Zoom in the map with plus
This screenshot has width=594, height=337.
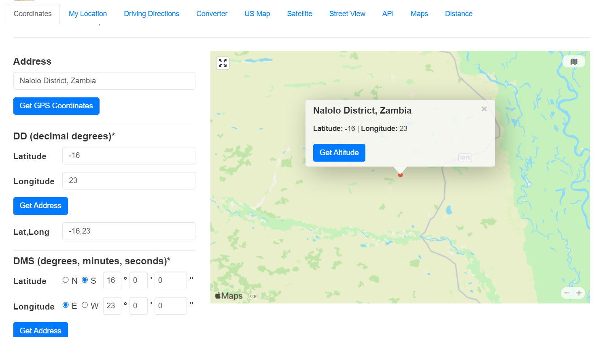click(x=579, y=293)
